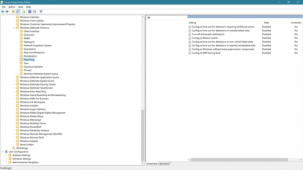Screen dimensions: 303x170
Task: Go up one level with folder icon
Action: pos(13,12)
